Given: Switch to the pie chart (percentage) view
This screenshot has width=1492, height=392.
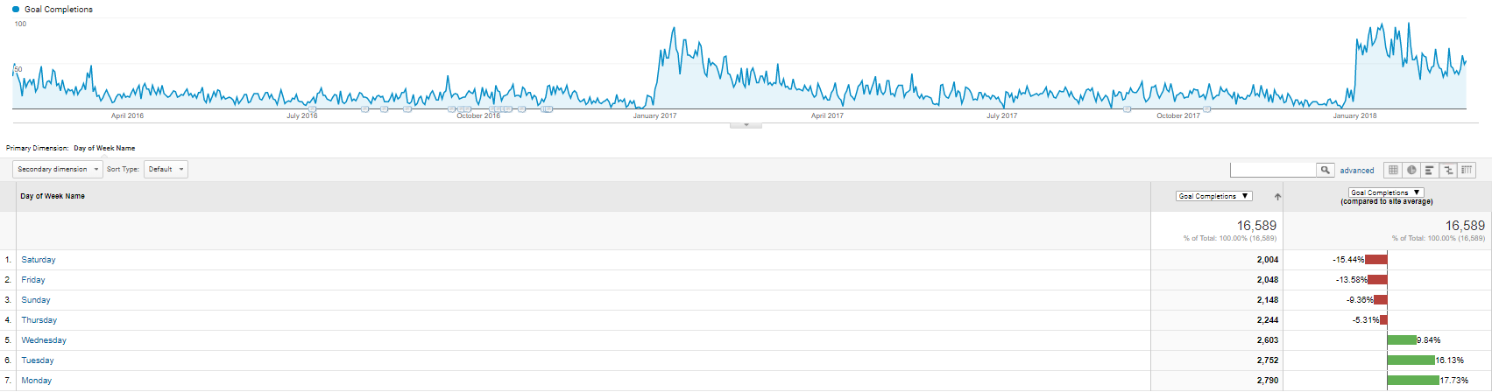Looking at the screenshot, I should 1411,170.
